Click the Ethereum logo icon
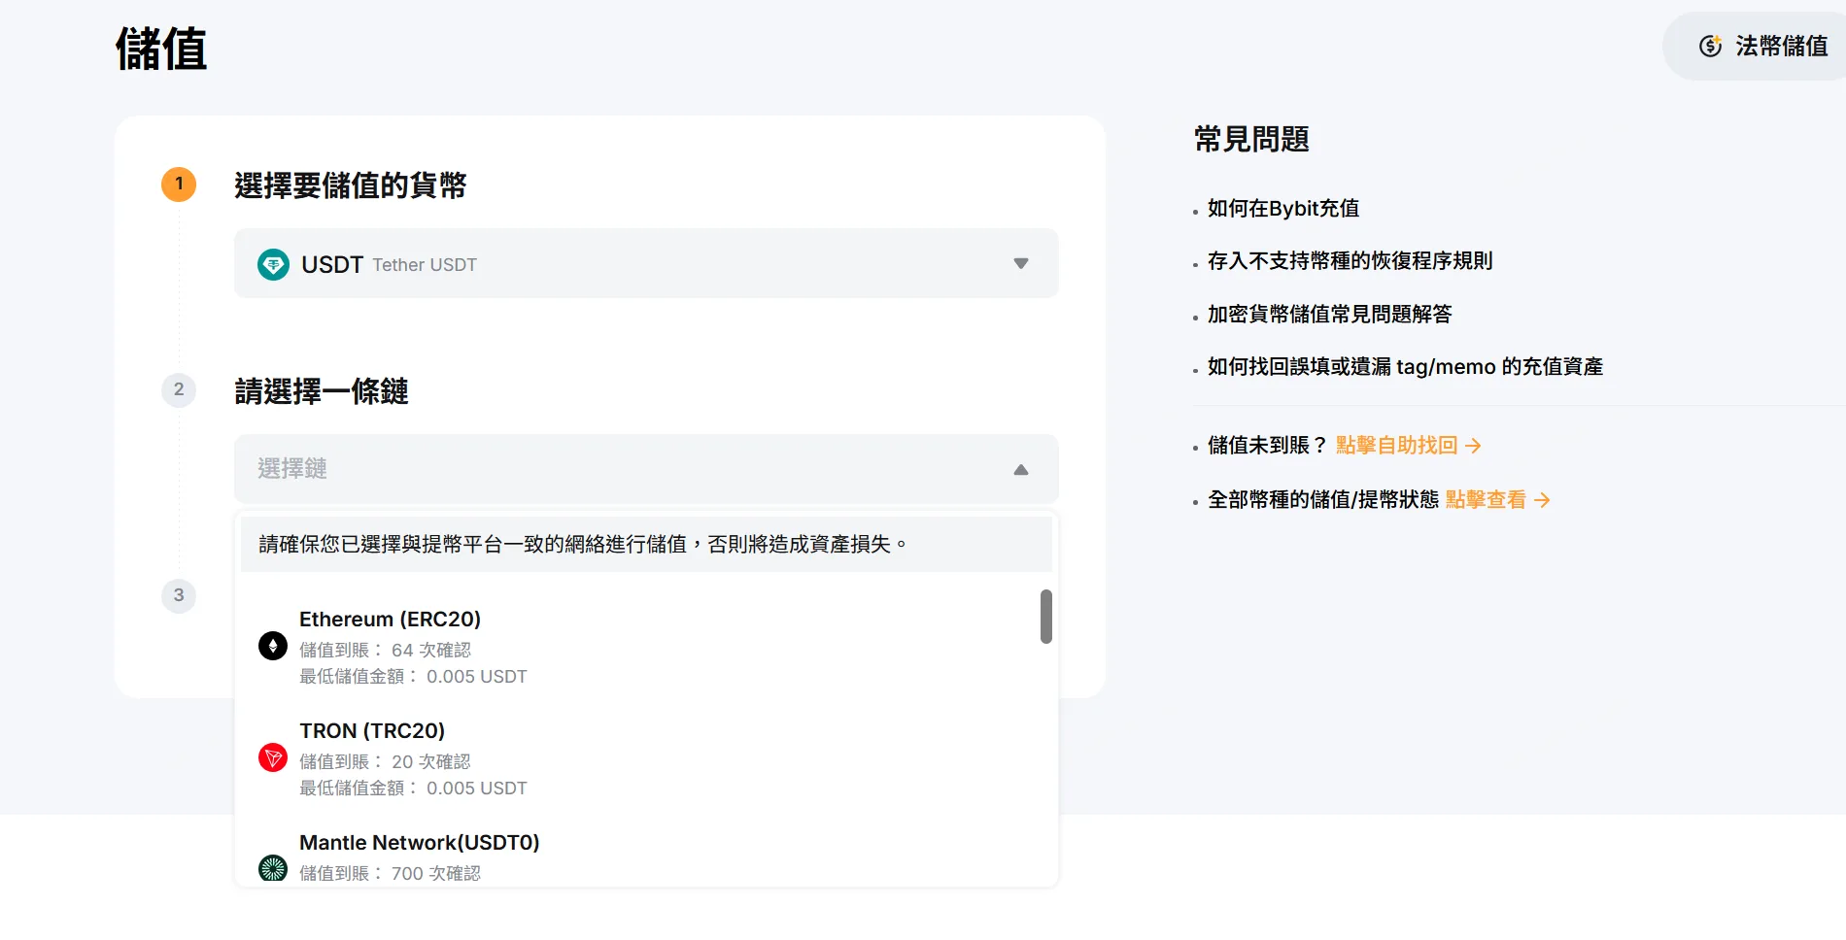 click(x=273, y=646)
